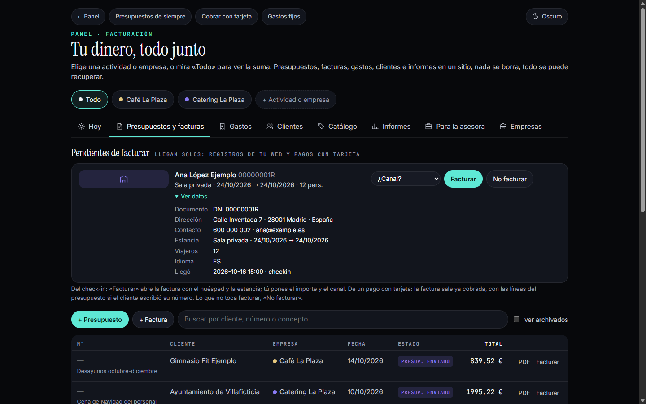Click the briefcase icon beside Para la asesora
The height and width of the screenshot is (404, 646).
pos(428,127)
